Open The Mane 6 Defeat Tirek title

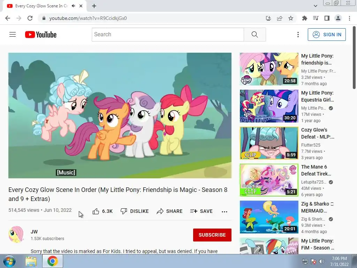coord(316,170)
